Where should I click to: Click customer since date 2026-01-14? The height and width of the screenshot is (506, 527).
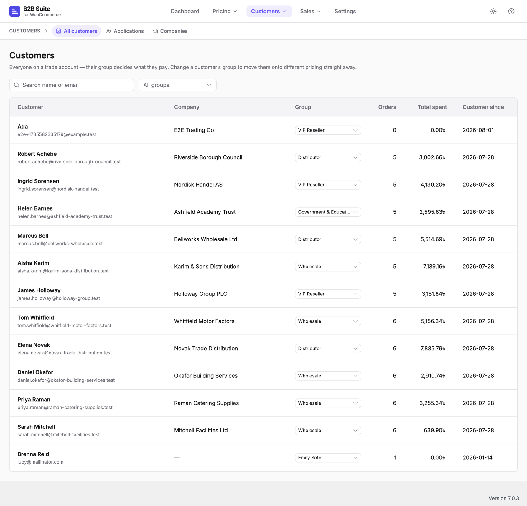(477, 458)
